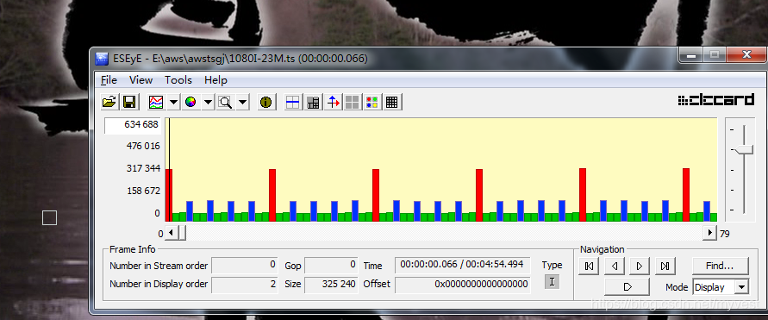
Task: Minimize the ESEyE window
Action: (x=691, y=54)
